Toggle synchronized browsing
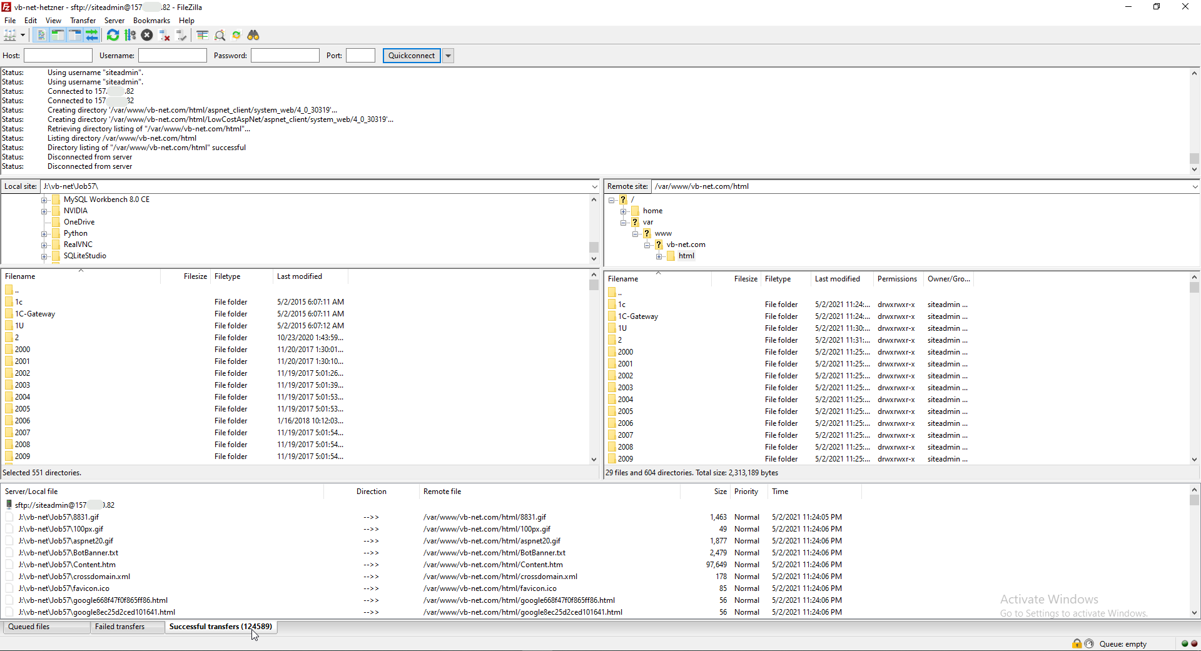Screen dimensions: 1201x651 pyautogui.click(x=236, y=35)
